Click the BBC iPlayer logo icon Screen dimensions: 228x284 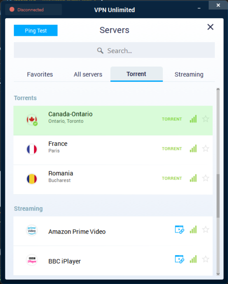pyautogui.click(x=32, y=260)
